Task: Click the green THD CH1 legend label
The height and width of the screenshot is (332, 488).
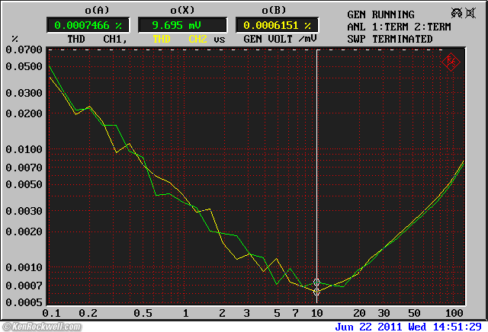Action: pos(97,39)
